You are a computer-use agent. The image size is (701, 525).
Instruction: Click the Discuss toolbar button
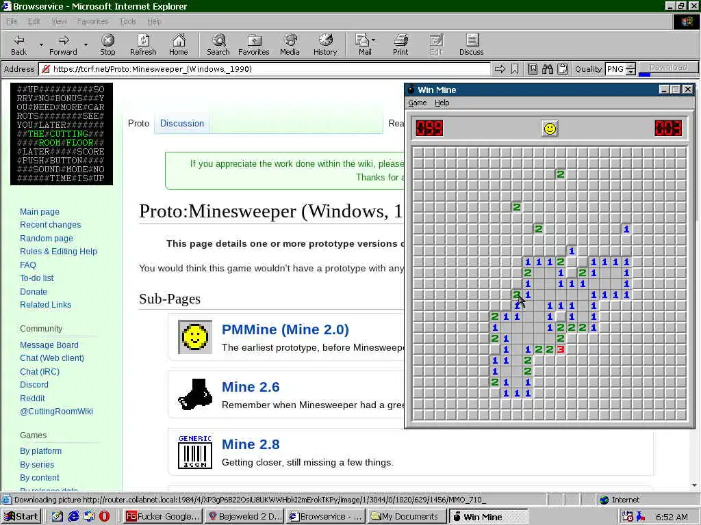[471, 45]
